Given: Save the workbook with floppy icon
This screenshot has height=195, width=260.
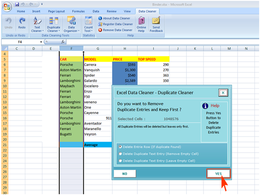Looking at the screenshot, I should click(x=17, y=4).
